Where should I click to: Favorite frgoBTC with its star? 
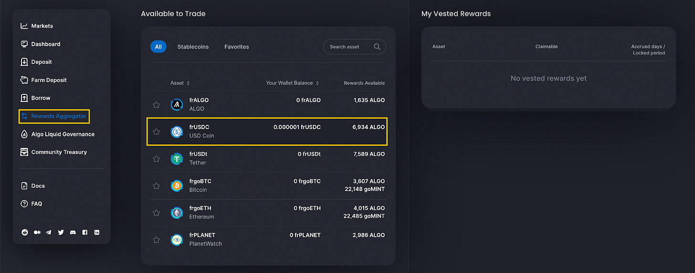tap(156, 186)
